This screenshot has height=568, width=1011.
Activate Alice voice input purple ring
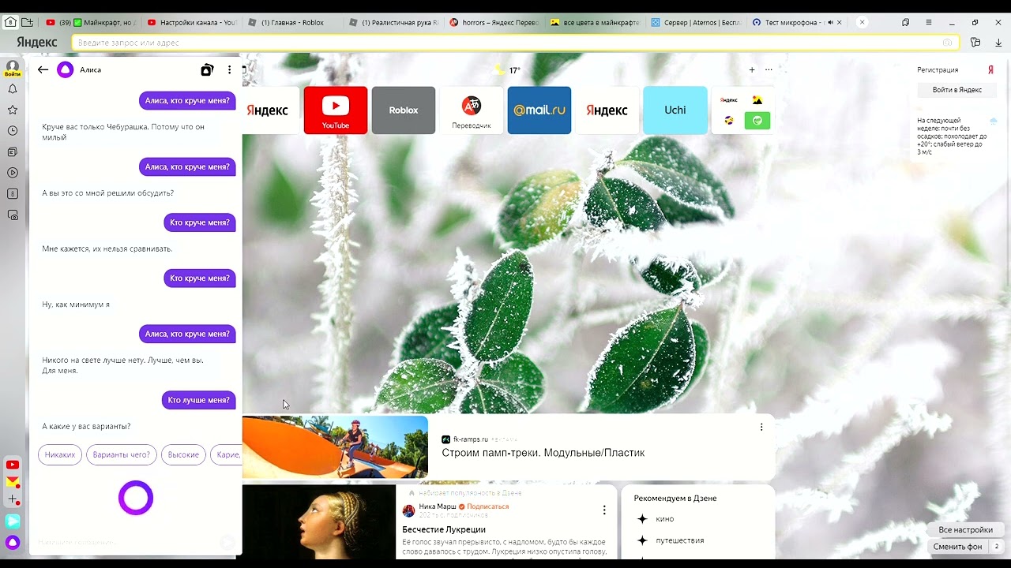[136, 498]
